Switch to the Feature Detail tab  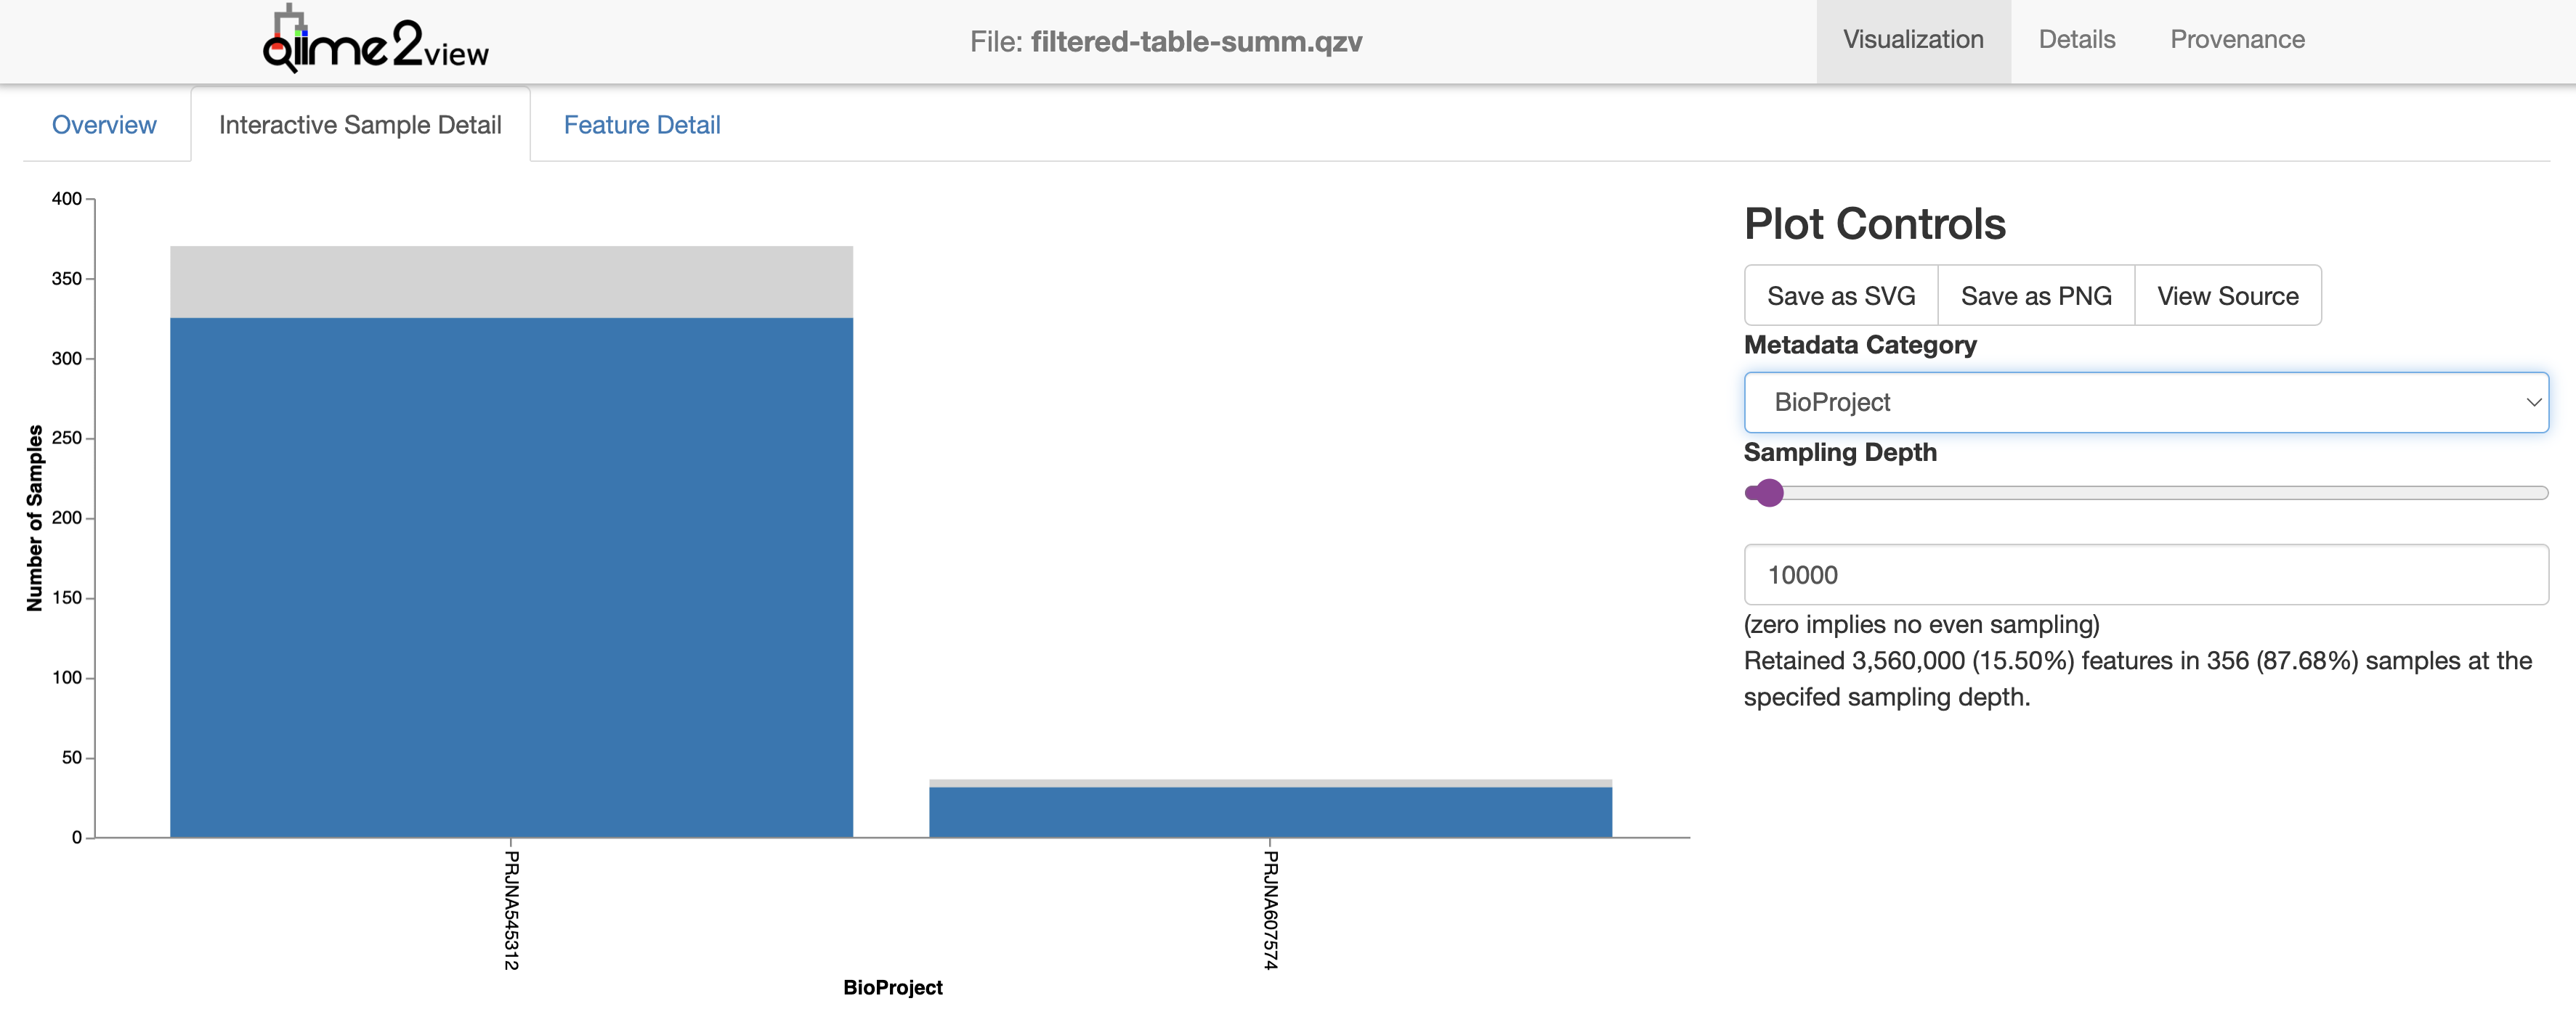[642, 125]
